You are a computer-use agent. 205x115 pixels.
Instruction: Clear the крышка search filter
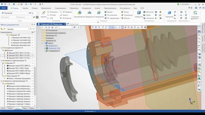coord(31,29)
